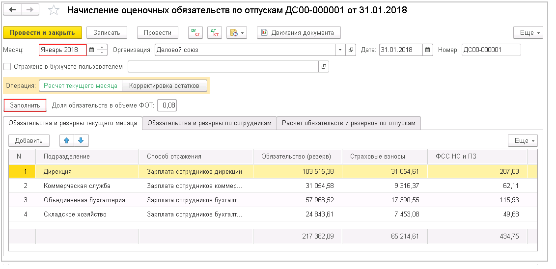Viewport: 556px width, 269px height.
Task: Click the amount cell 24 843,61
Action: pyautogui.click(x=298, y=214)
